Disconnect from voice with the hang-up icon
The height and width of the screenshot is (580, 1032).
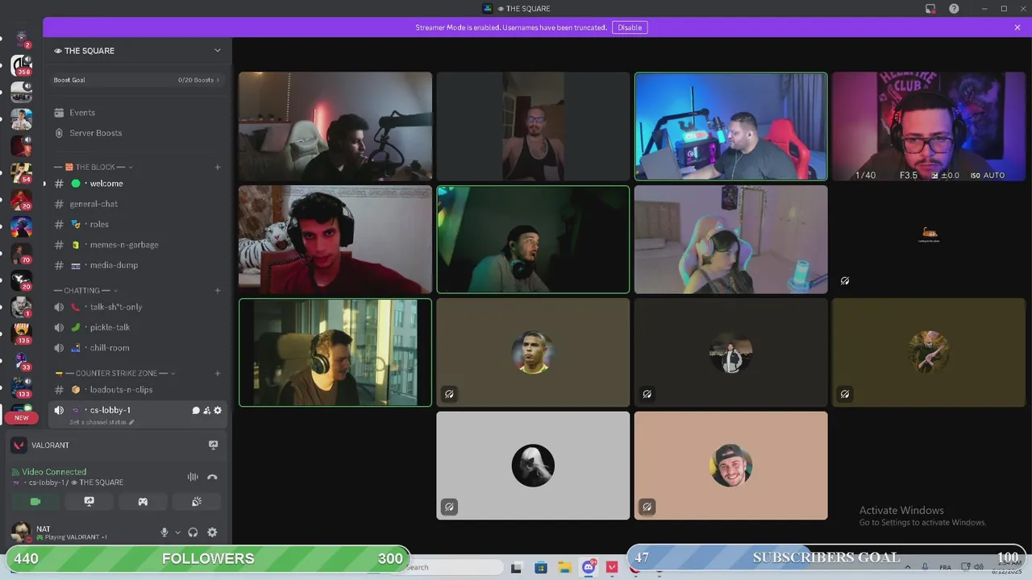[x=212, y=477]
